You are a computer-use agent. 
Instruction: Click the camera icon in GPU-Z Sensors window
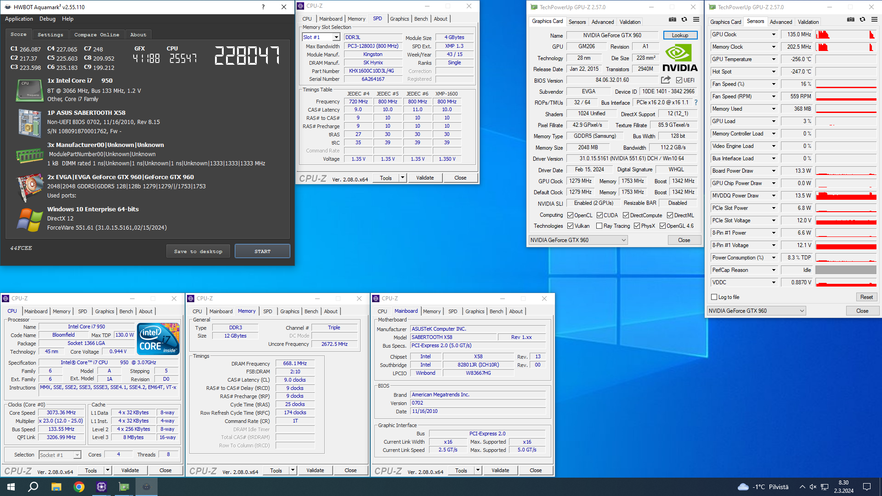851,19
